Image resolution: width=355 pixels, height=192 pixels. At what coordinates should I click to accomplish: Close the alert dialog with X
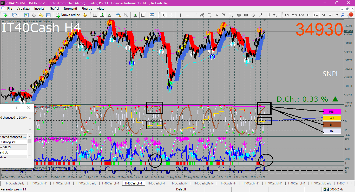(x=28, y=107)
